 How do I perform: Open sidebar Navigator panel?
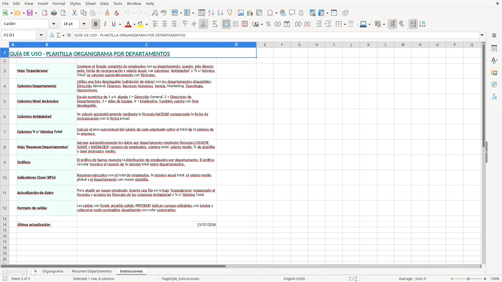[494, 84]
